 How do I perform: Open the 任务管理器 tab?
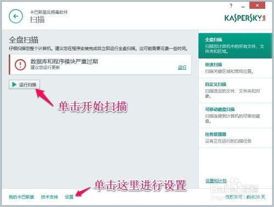(235, 138)
